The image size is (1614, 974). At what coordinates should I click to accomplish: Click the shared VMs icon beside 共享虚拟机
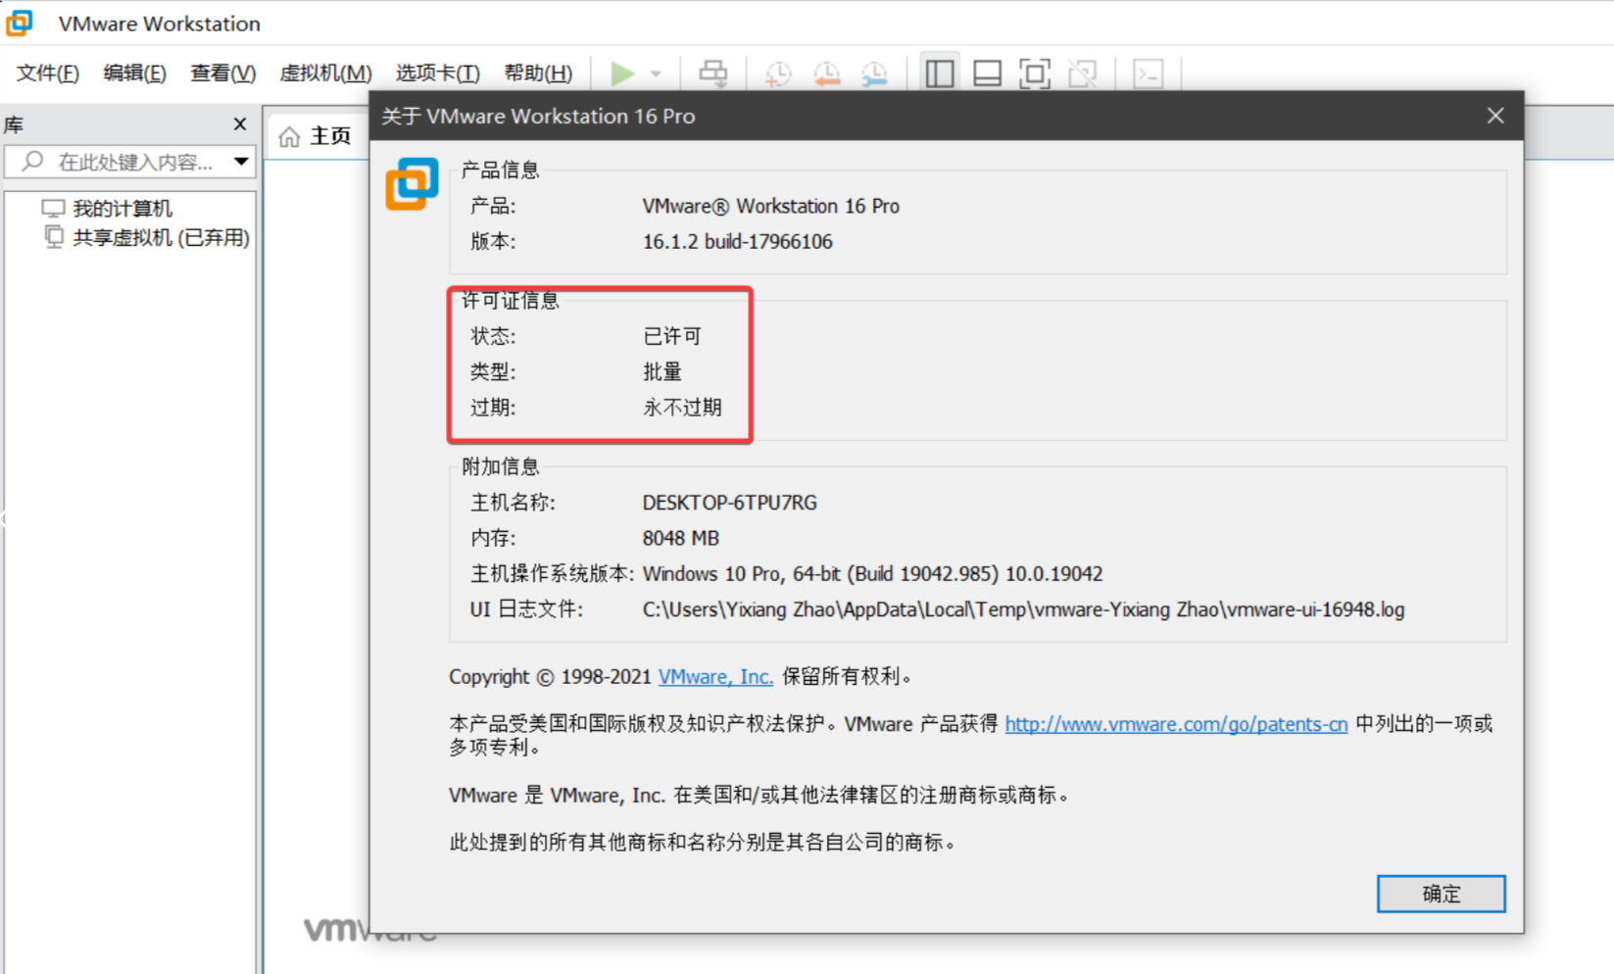(54, 237)
